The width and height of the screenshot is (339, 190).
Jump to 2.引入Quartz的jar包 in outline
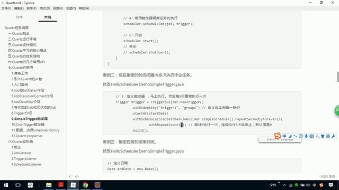coord(26,79)
